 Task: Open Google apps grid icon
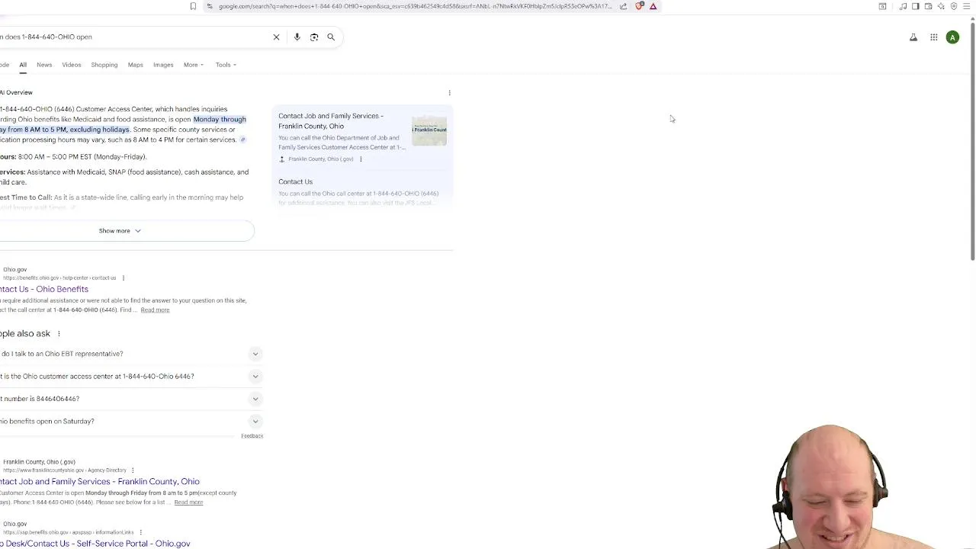933,37
